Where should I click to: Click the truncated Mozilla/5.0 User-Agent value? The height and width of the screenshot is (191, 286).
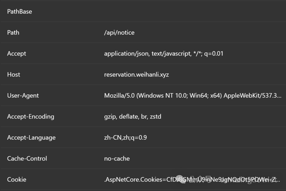tap(193, 96)
